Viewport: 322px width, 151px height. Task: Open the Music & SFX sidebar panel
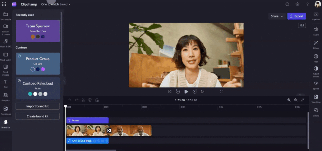(5, 43)
